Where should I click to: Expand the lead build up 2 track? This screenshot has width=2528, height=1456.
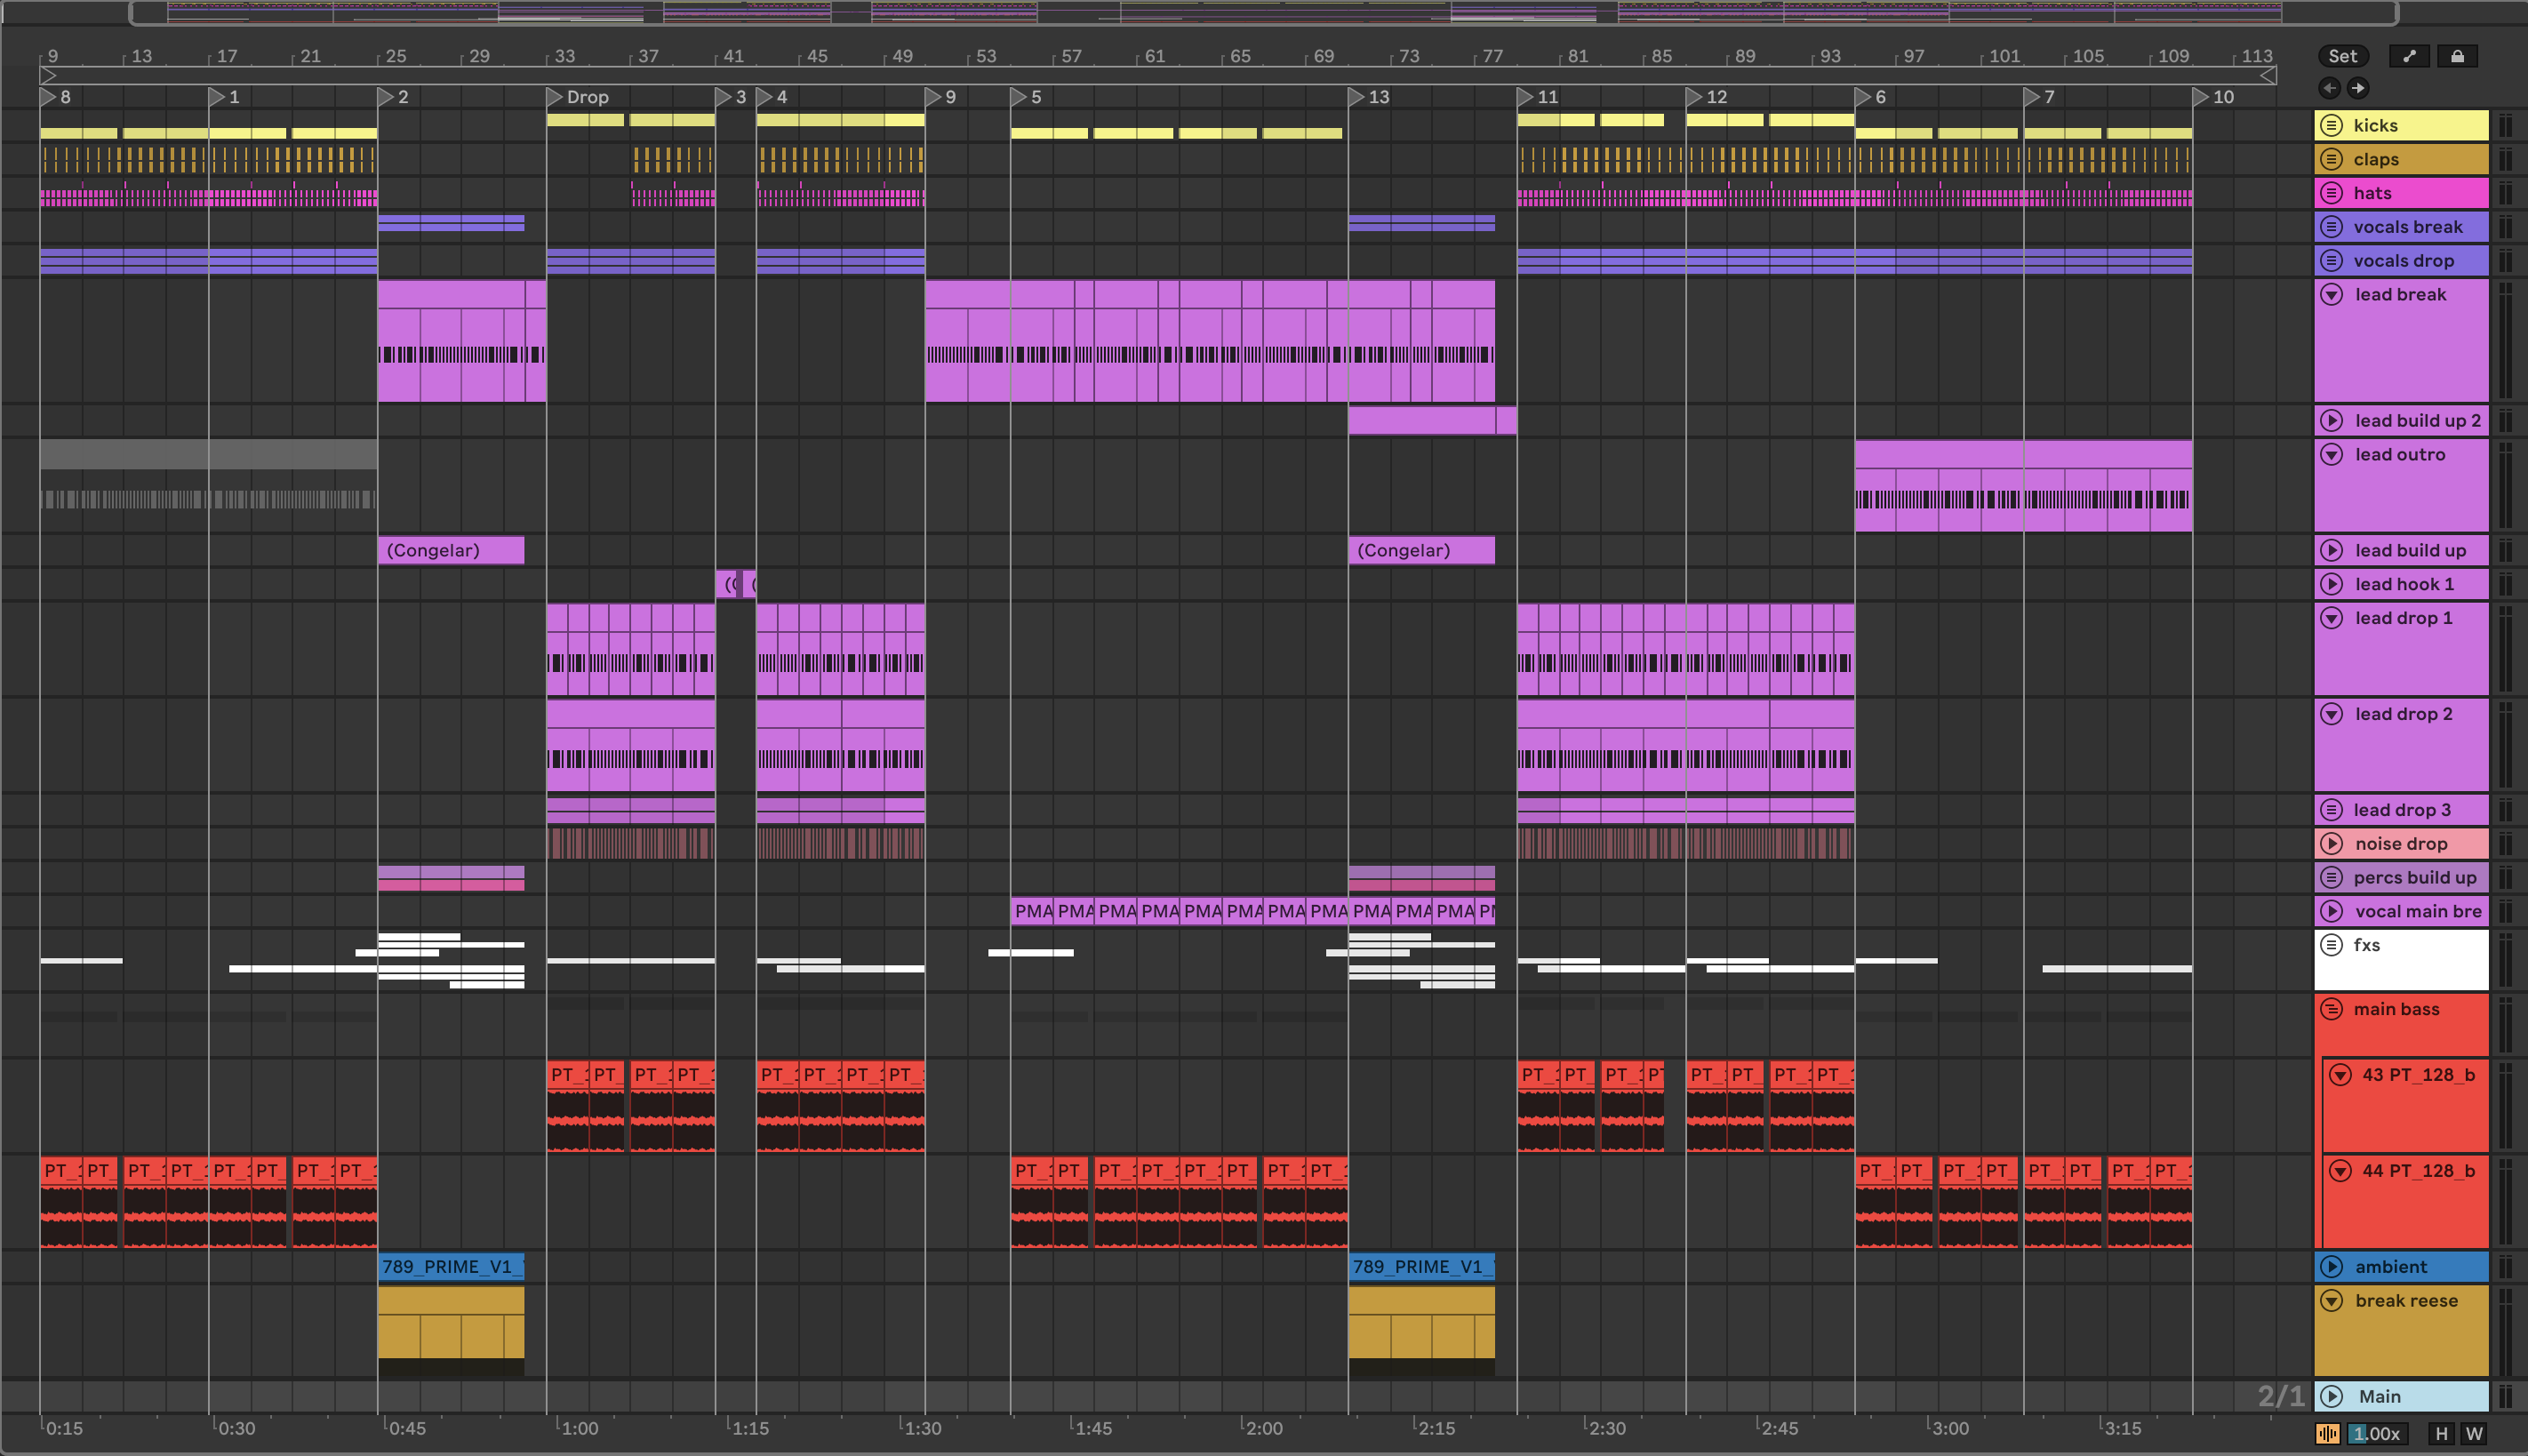[x=2331, y=421]
